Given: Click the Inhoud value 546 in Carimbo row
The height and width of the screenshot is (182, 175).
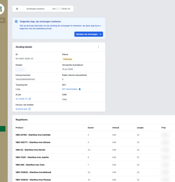Looking at the screenshot, I should [x=114, y=135].
